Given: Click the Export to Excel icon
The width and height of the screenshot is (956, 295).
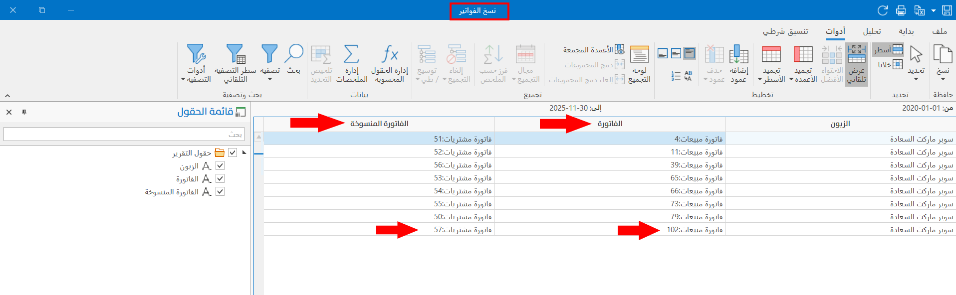Looking at the screenshot, I should tap(919, 10).
